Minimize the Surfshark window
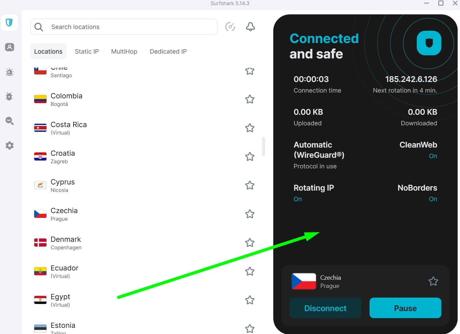 [426, 3]
